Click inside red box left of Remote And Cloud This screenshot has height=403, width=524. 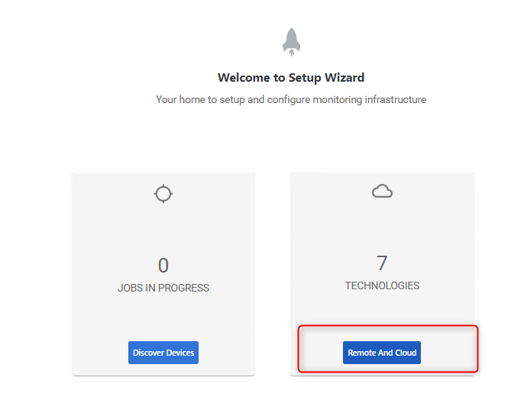click(x=321, y=353)
